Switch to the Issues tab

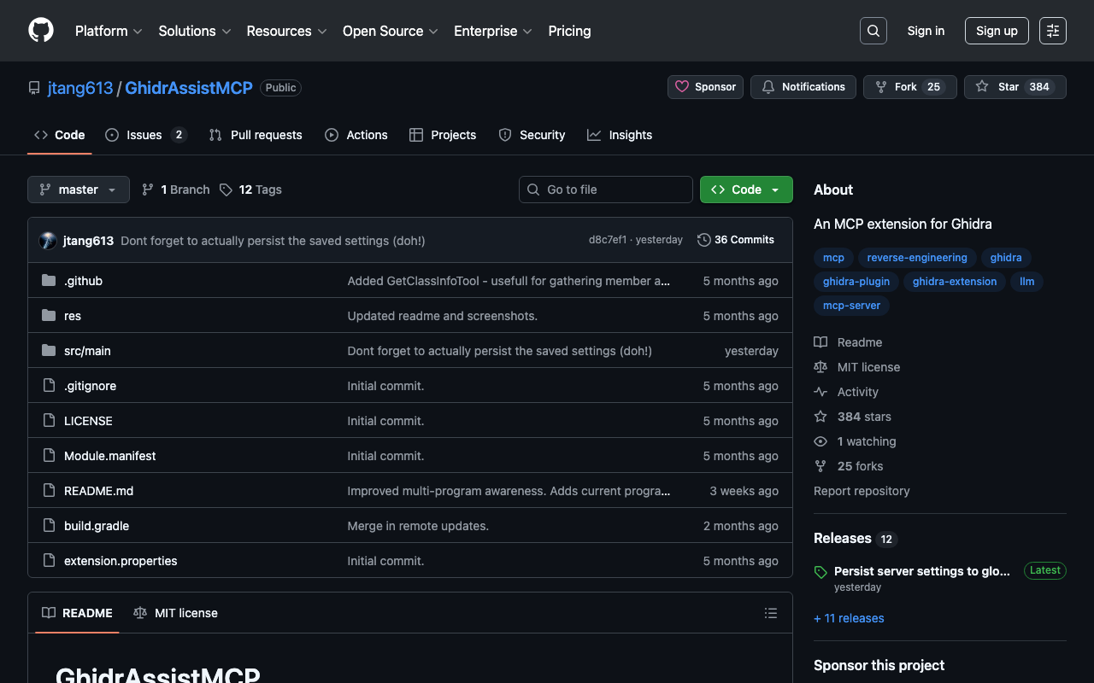(144, 135)
